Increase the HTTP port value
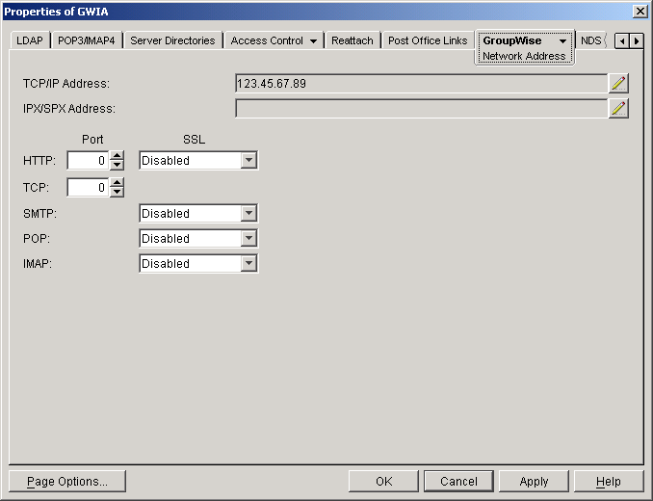The width and height of the screenshot is (653, 501). click(x=118, y=156)
